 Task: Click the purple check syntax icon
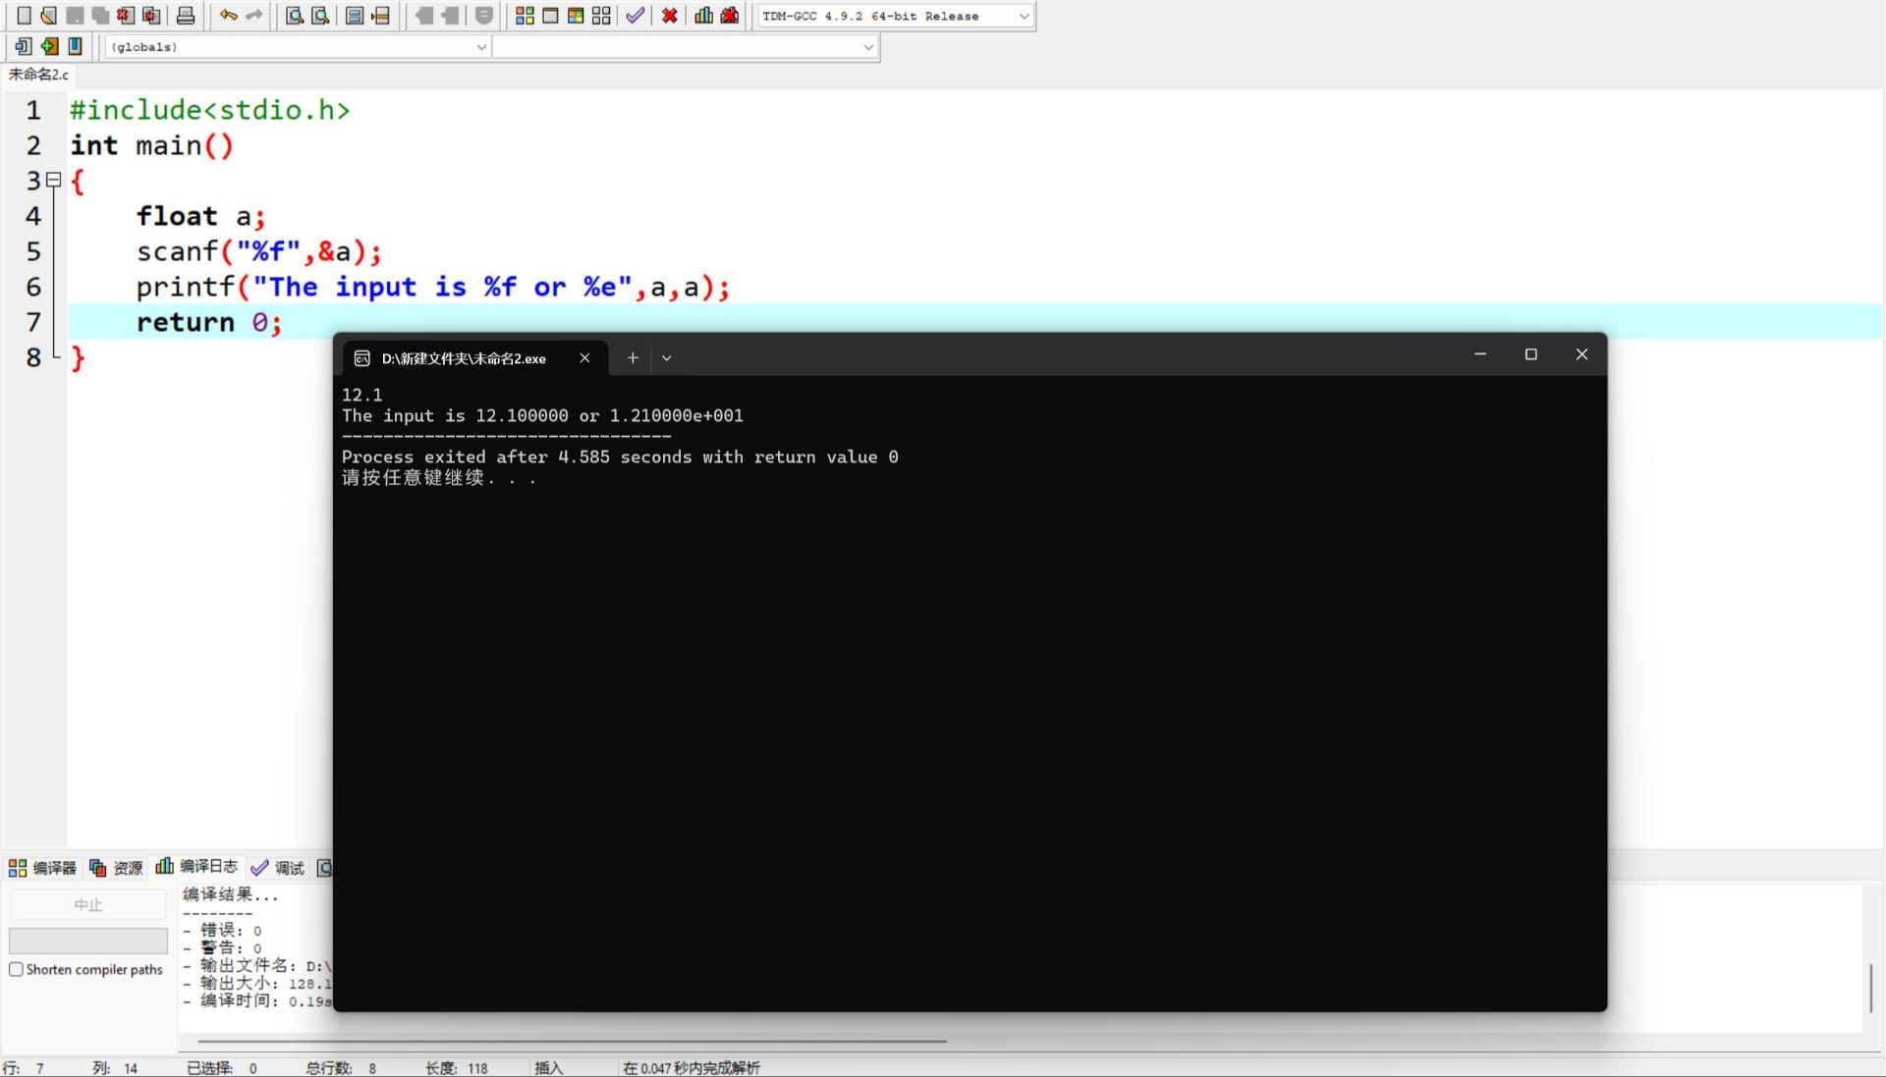click(636, 16)
